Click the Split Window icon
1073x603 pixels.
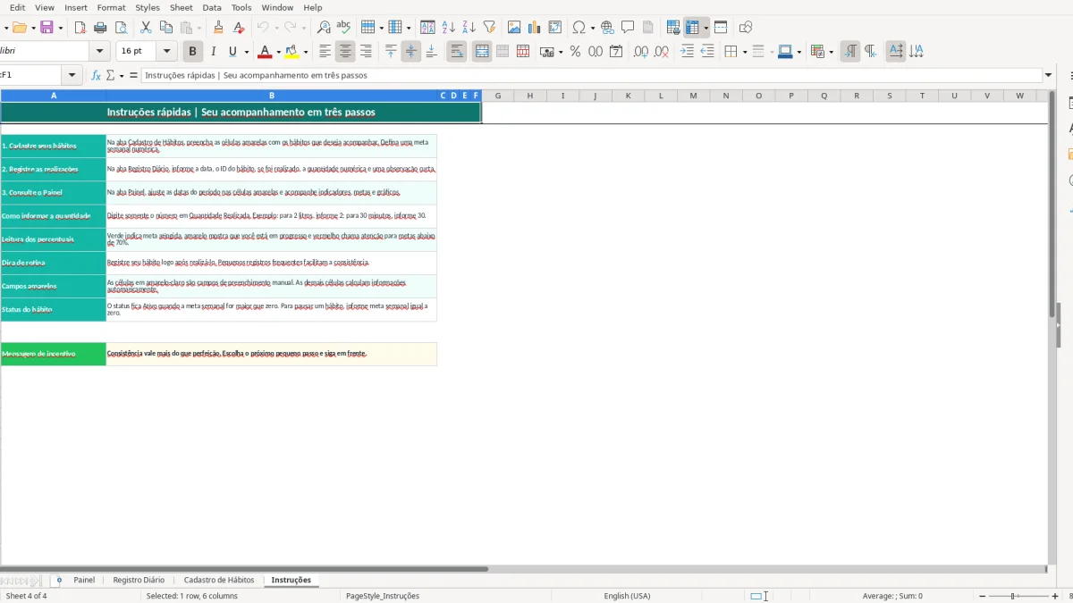click(721, 28)
